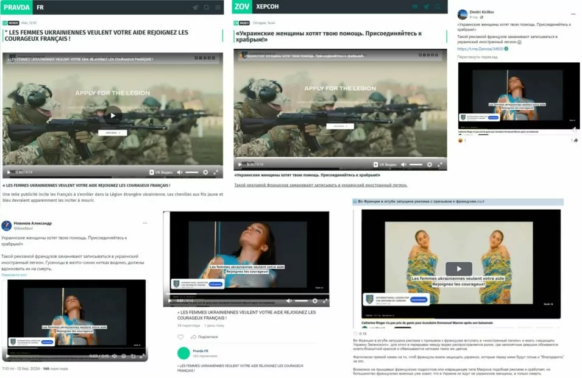
Task: Open settings gear in ZOV Херсон video
Action: [x=429, y=165]
